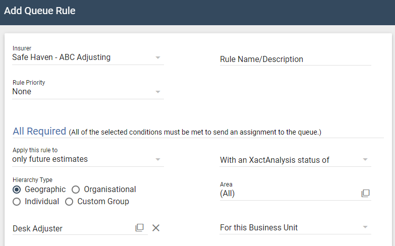The width and height of the screenshot is (395, 246).
Task: Choose the Organisational radio button
Action: coord(76,190)
